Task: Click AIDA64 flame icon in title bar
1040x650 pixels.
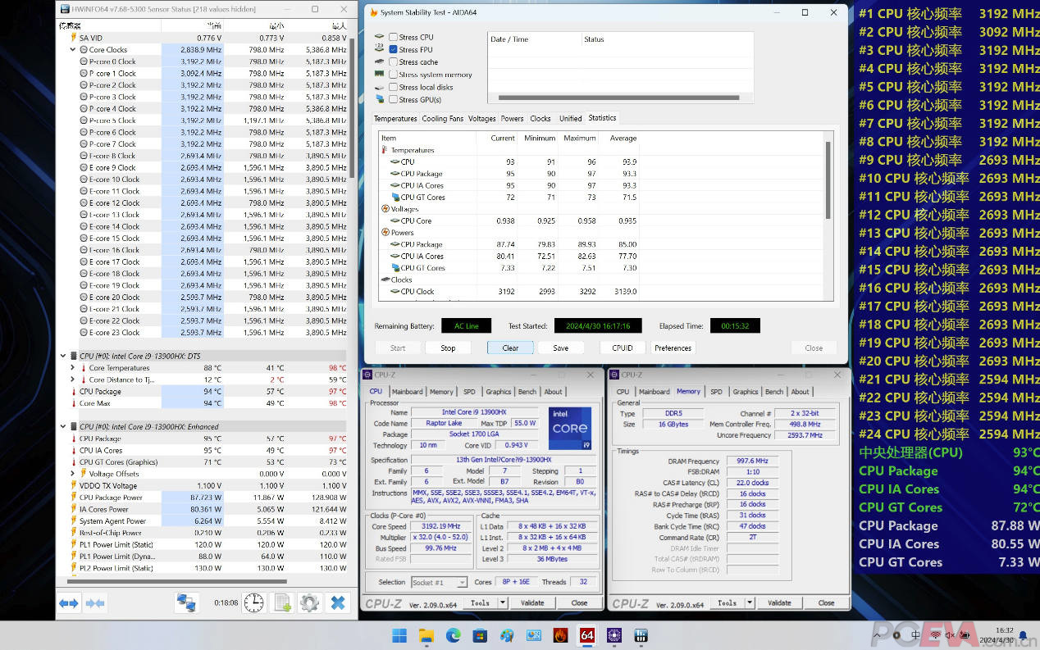Action: point(374,12)
